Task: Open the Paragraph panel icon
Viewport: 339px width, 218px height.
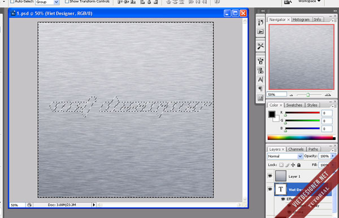Action: pyautogui.click(x=260, y=89)
